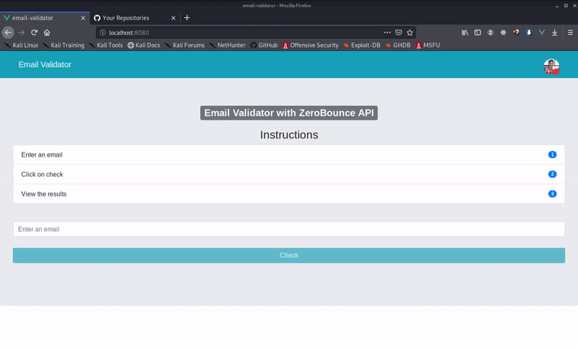Open Kali Linux bookmark
578x348 pixels.
(21, 45)
